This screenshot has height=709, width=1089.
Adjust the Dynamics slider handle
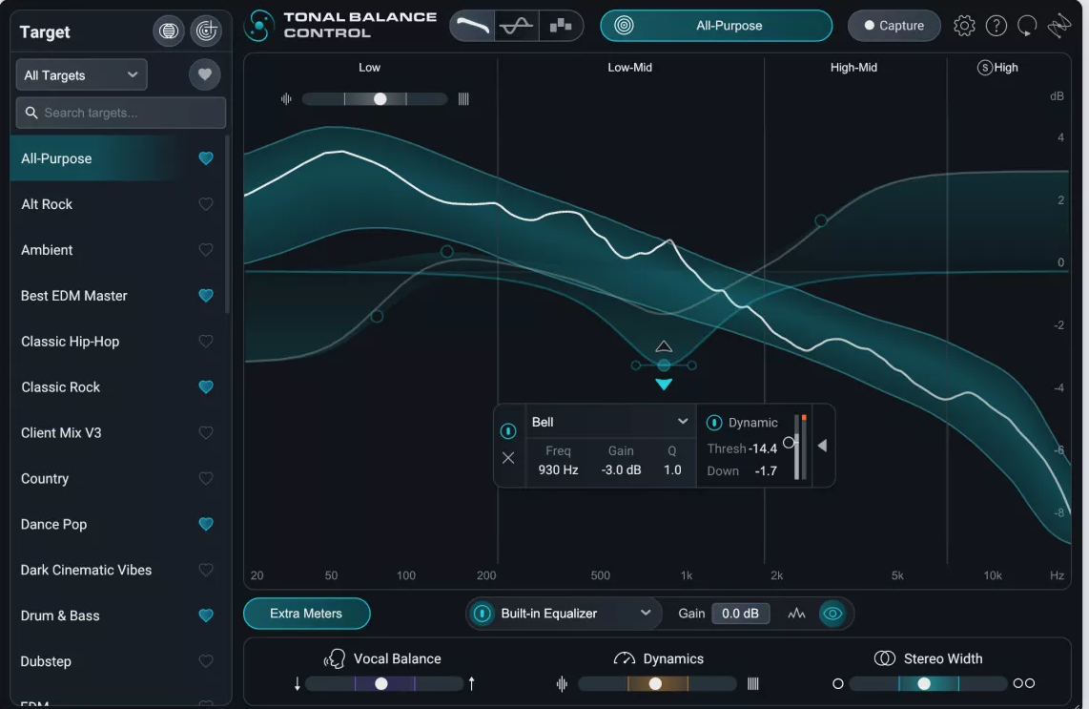(656, 683)
